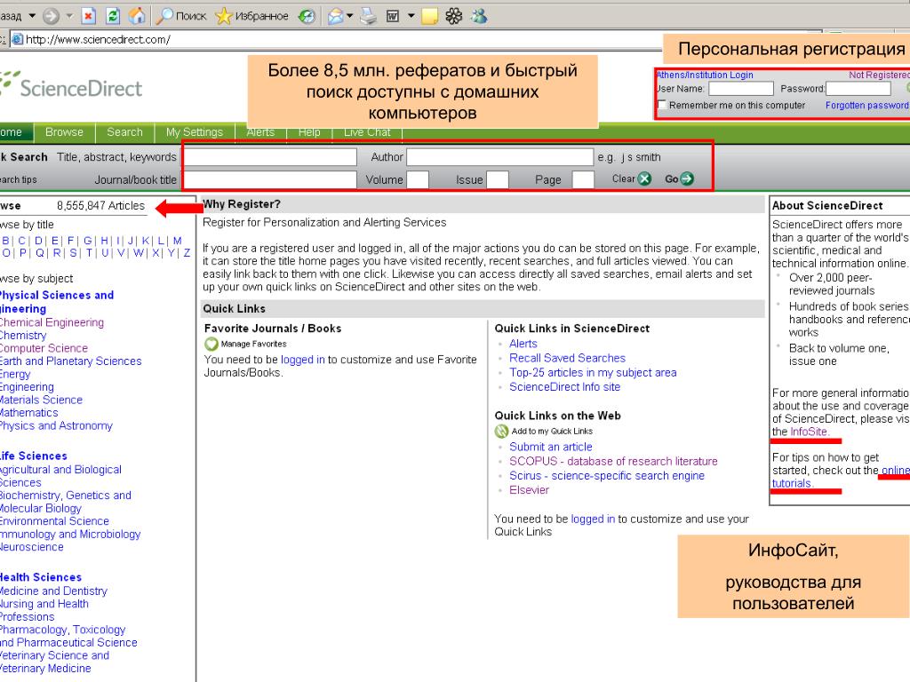This screenshot has width=910, height=682.
Task: Open Neuroscience subject link
Action: [31, 547]
